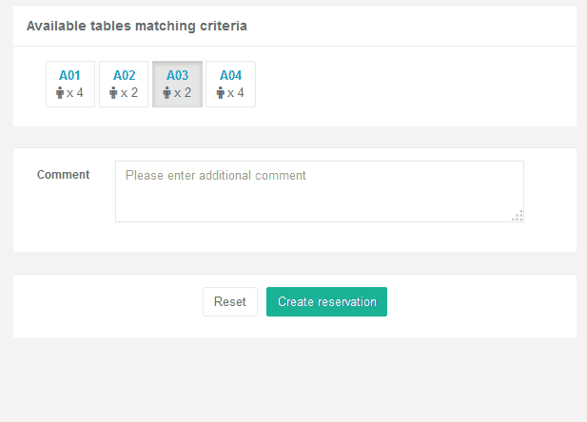Click the A03 table label text

(178, 75)
